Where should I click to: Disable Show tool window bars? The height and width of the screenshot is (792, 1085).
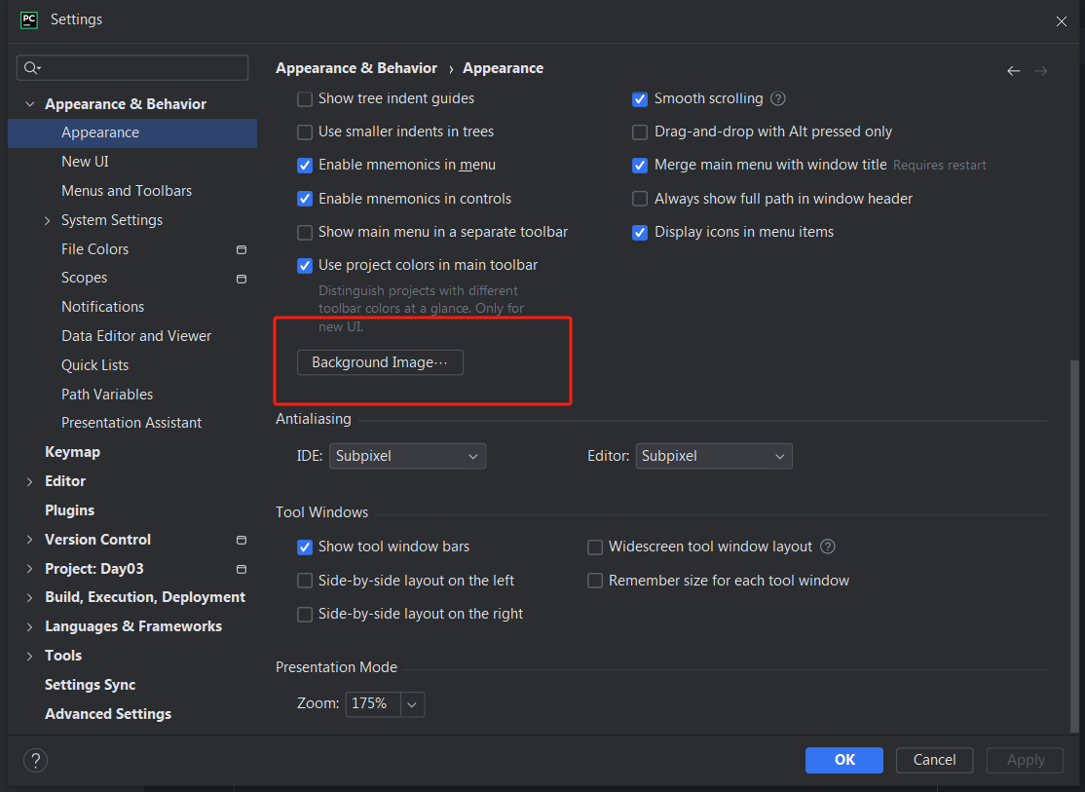pyautogui.click(x=305, y=547)
